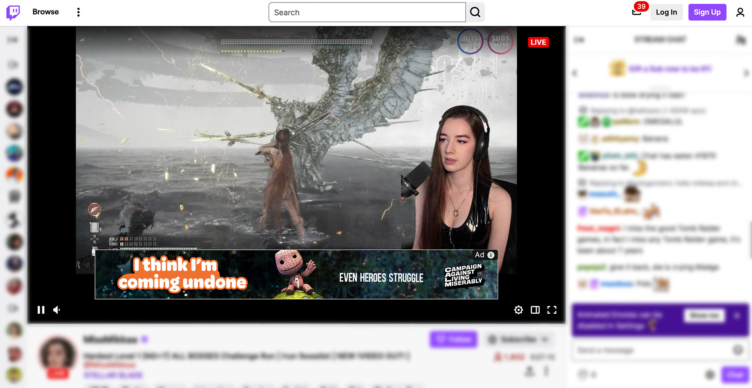This screenshot has width=752, height=388.
Task: Open the share icon below the player
Action: pyautogui.click(x=530, y=371)
